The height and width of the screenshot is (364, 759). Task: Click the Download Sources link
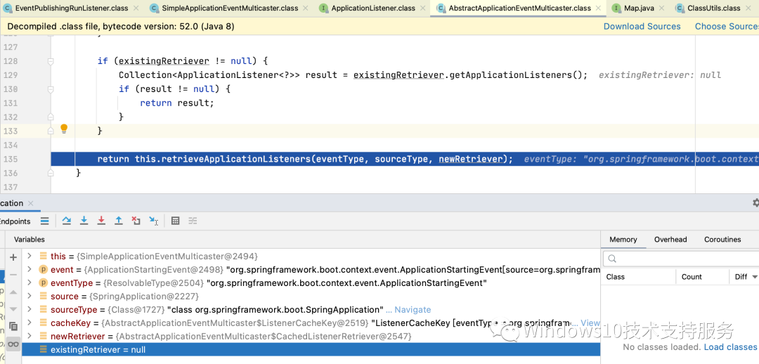click(x=642, y=27)
